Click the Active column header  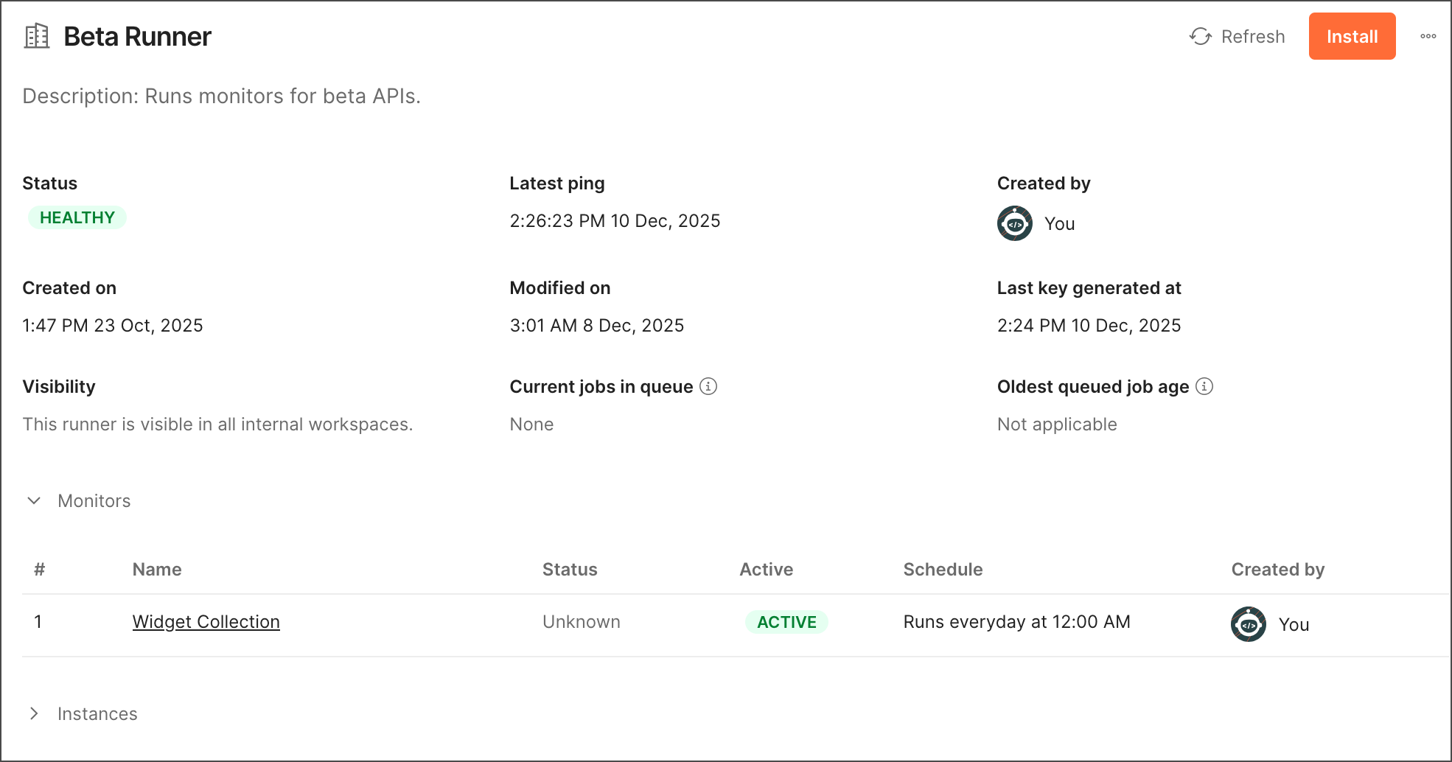pyautogui.click(x=766, y=570)
